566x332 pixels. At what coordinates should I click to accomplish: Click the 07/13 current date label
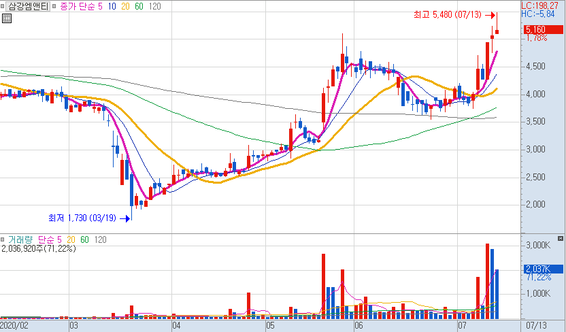[x=536, y=326]
